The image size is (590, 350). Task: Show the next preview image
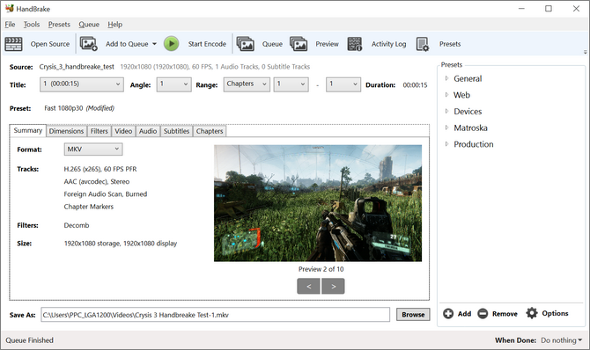333,286
